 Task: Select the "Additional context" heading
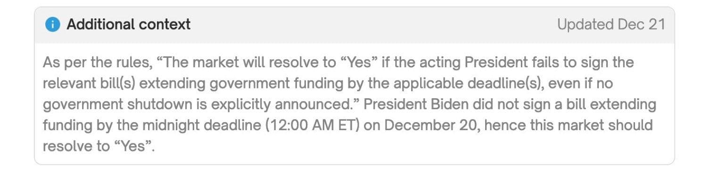tap(129, 24)
